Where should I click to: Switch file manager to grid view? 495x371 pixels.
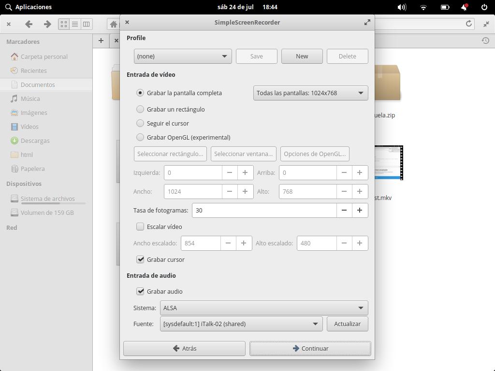[64, 24]
